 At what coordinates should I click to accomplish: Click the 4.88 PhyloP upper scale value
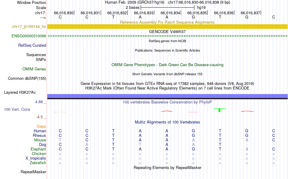[x=39, y=102]
